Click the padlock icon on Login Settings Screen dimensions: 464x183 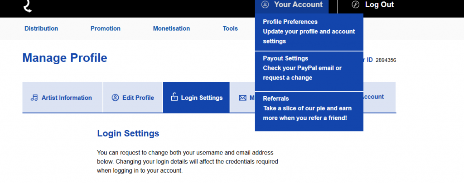[x=174, y=97]
